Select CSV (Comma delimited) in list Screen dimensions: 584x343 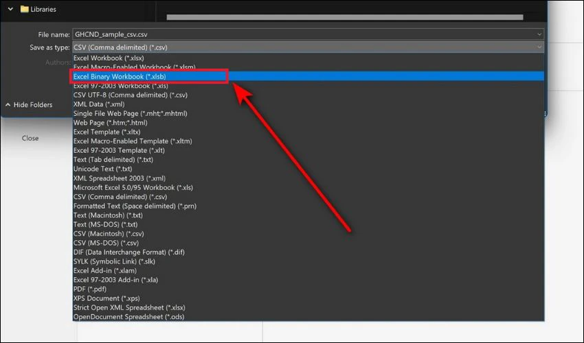[308, 197]
